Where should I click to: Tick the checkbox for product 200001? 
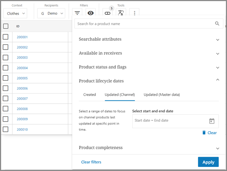[x=6, y=37]
